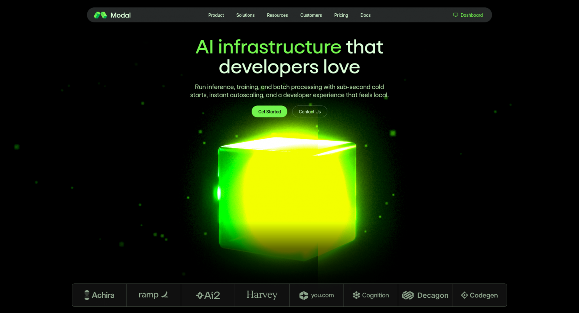Screen dimensions: 579x313
Task: Go to the Customers page
Action: [x=311, y=15]
